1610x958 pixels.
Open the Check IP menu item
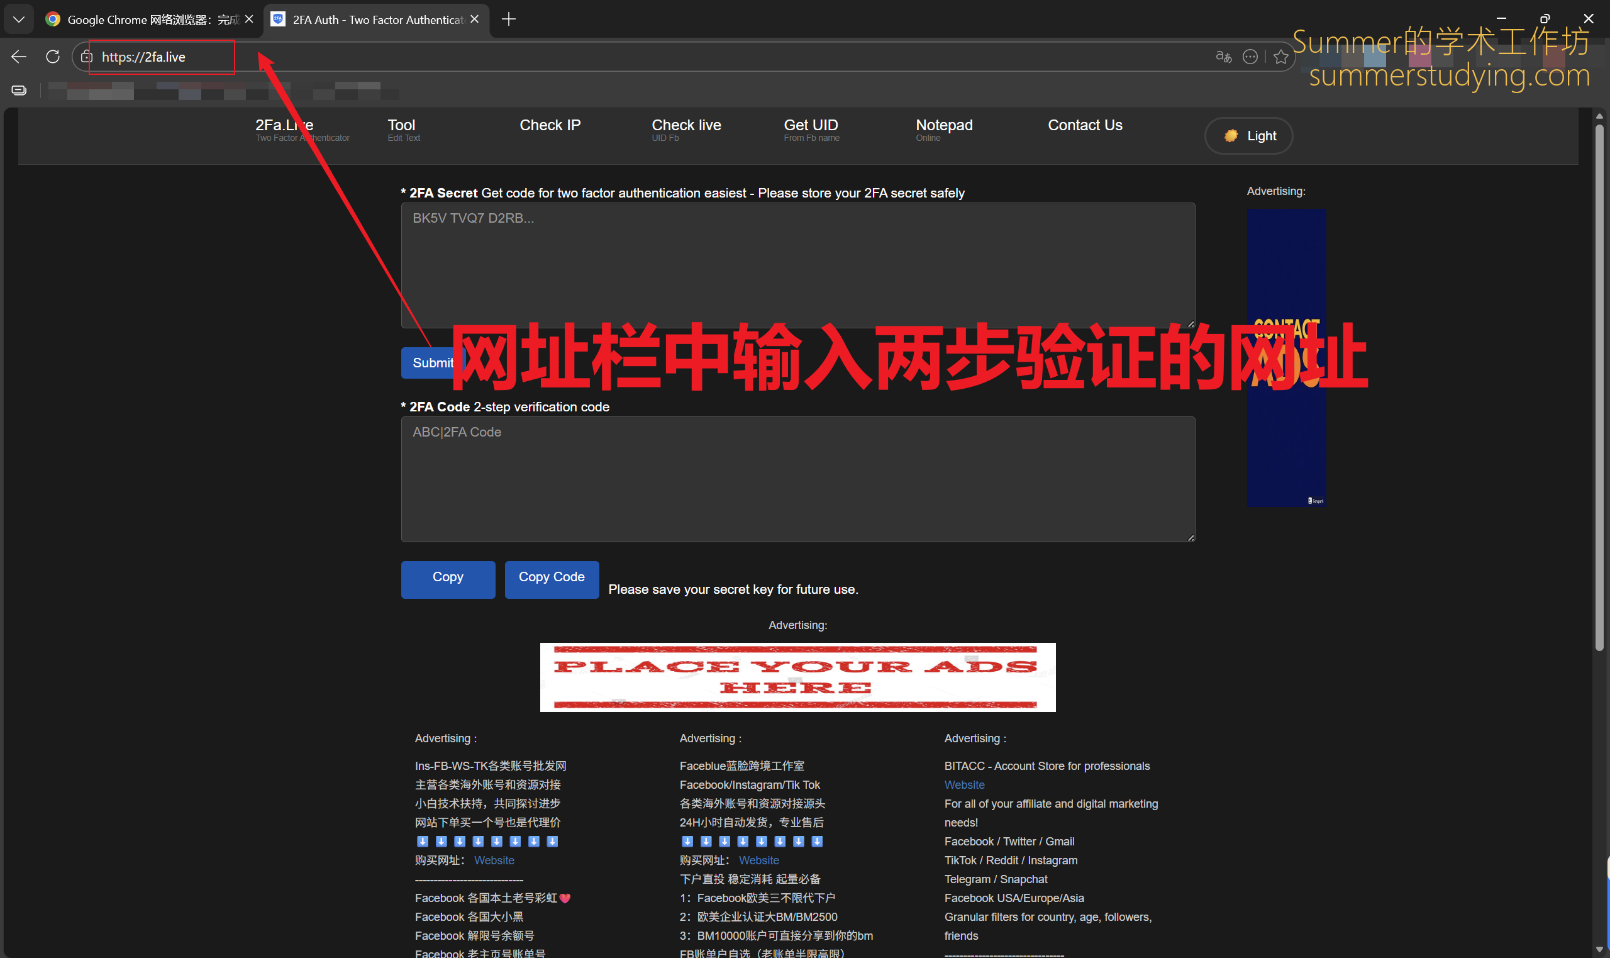[550, 125]
